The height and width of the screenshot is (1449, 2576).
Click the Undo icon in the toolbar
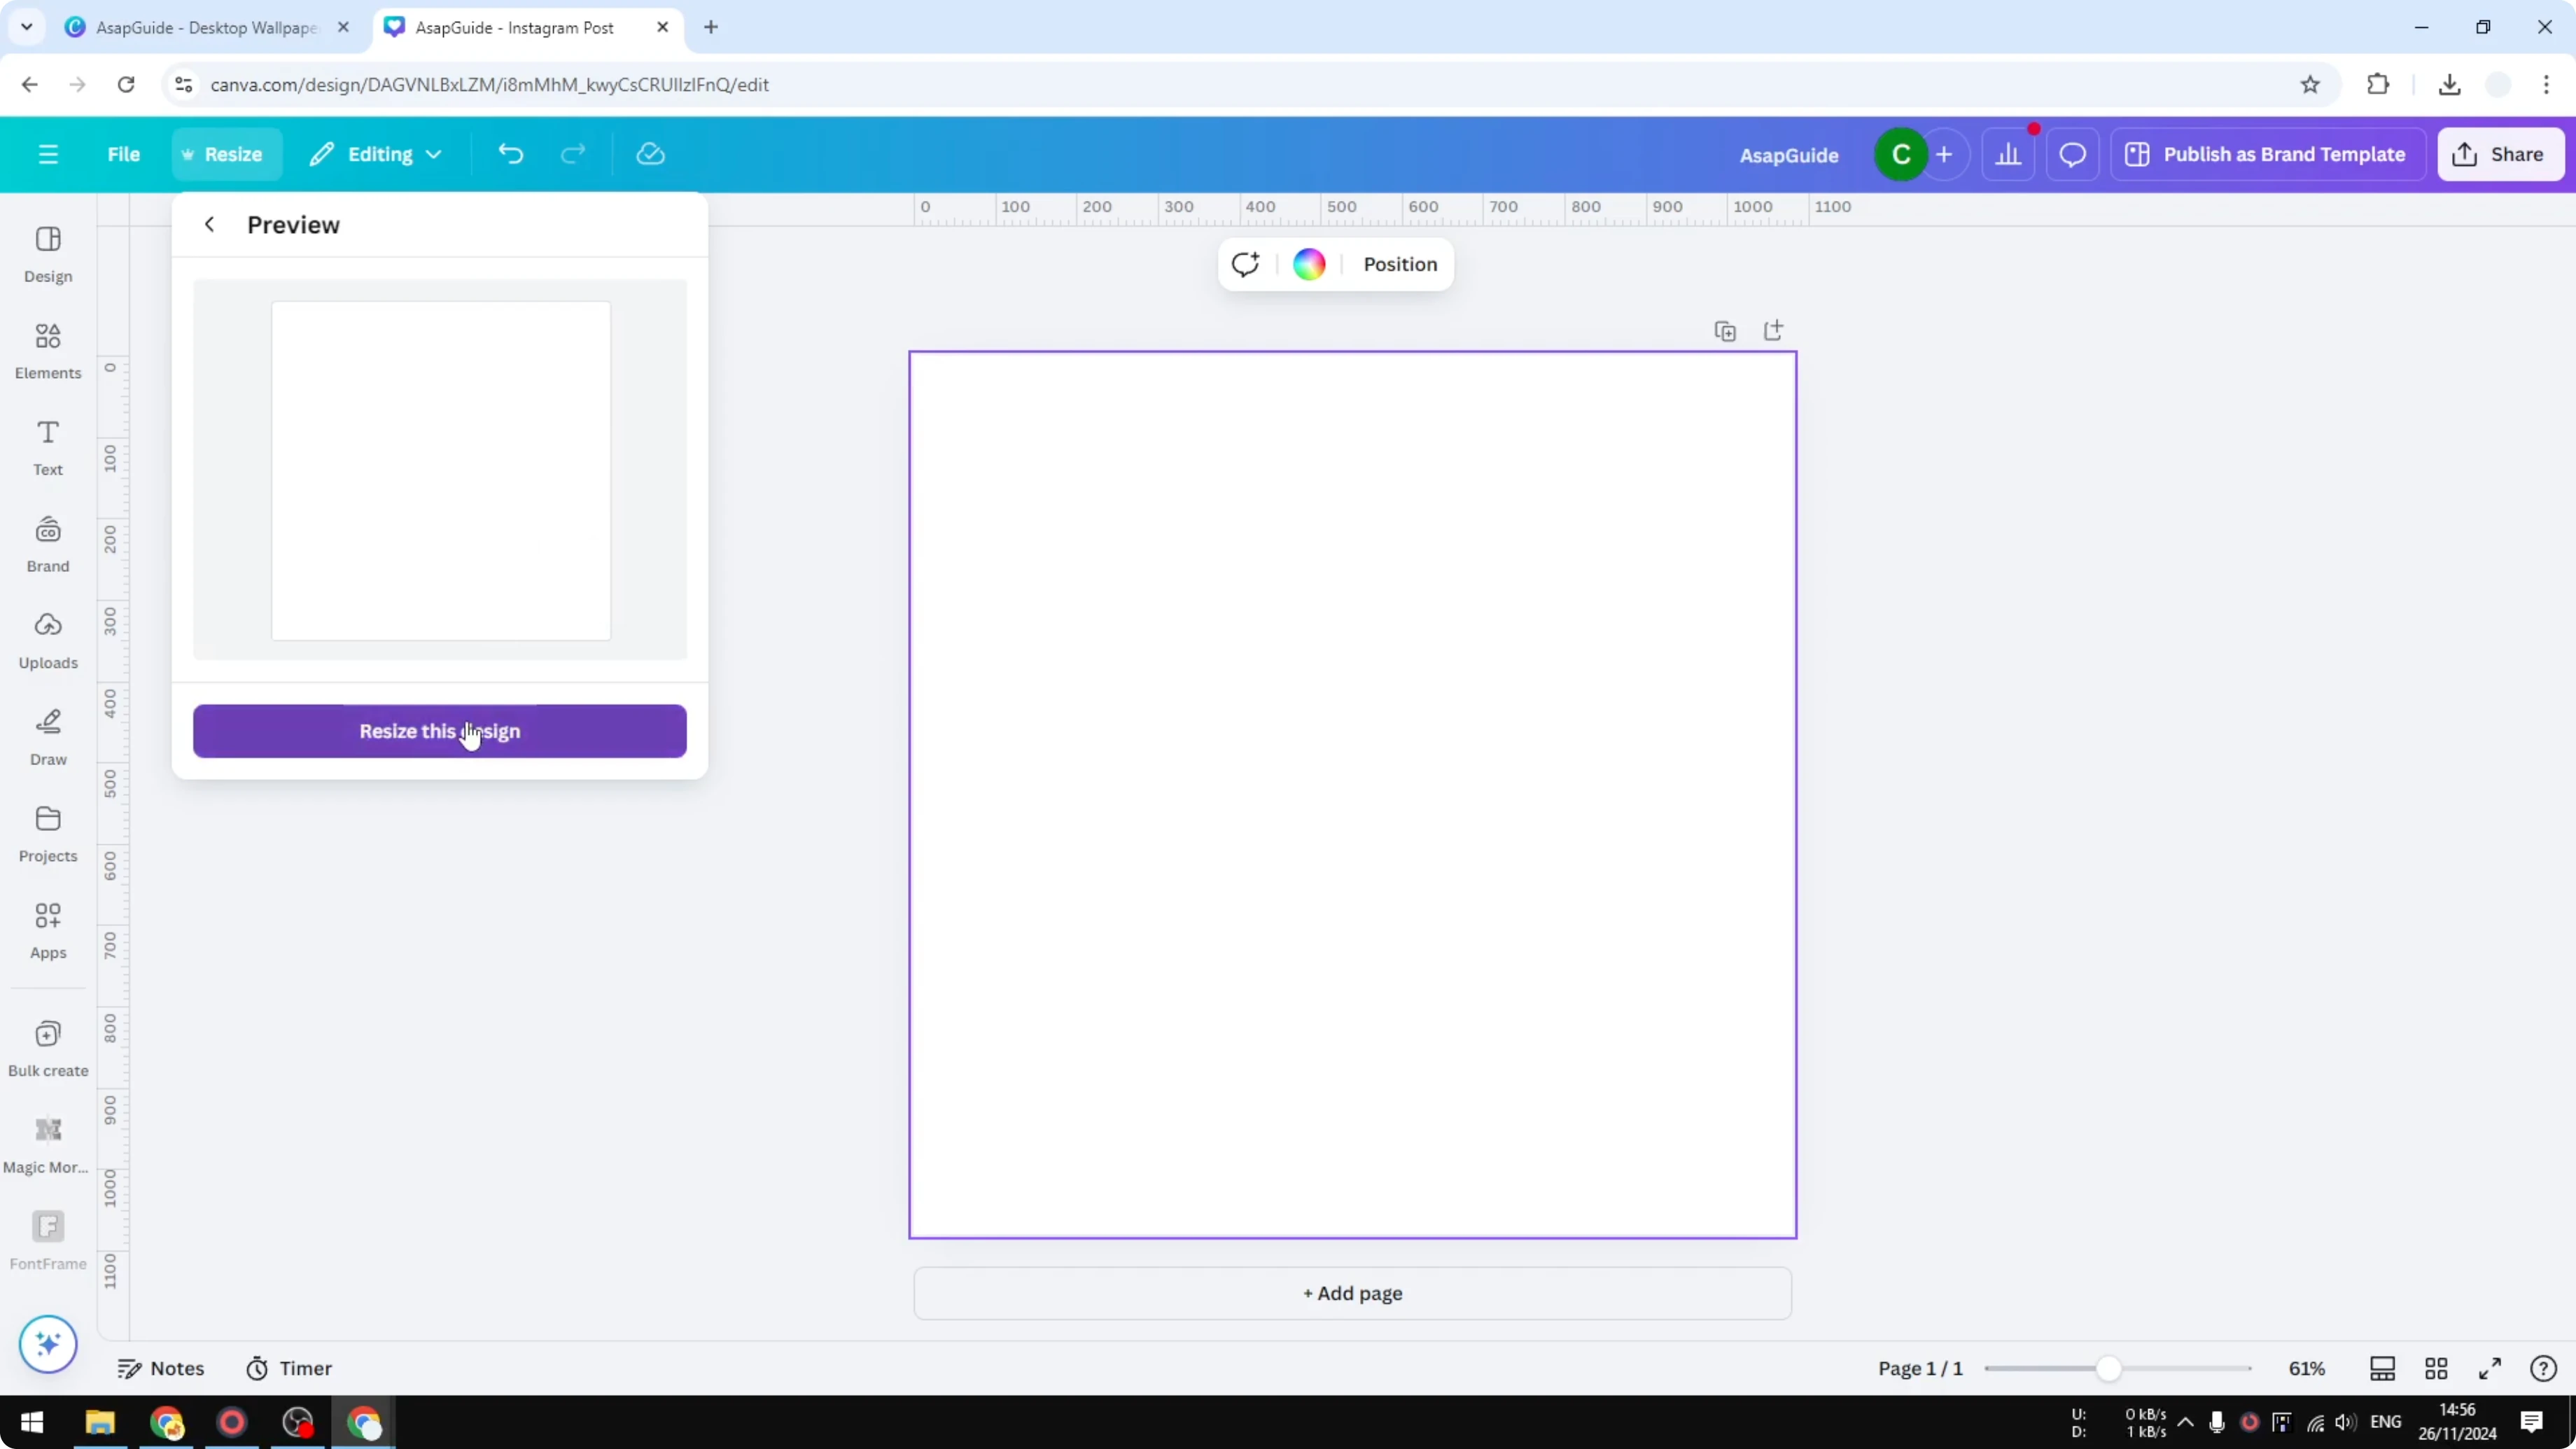tap(510, 153)
